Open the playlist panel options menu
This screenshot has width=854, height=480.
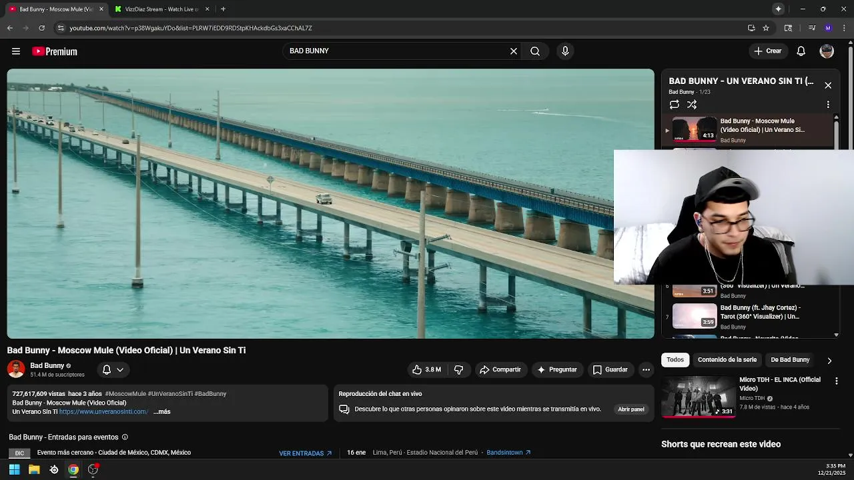click(x=828, y=105)
